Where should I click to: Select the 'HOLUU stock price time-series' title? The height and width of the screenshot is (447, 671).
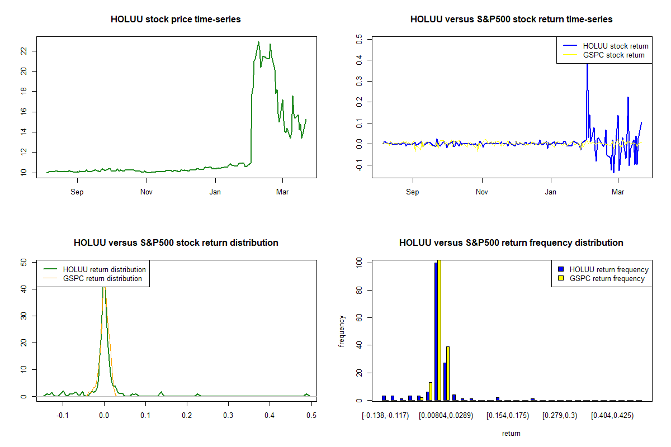pyautogui.click(x=176, y=20)
